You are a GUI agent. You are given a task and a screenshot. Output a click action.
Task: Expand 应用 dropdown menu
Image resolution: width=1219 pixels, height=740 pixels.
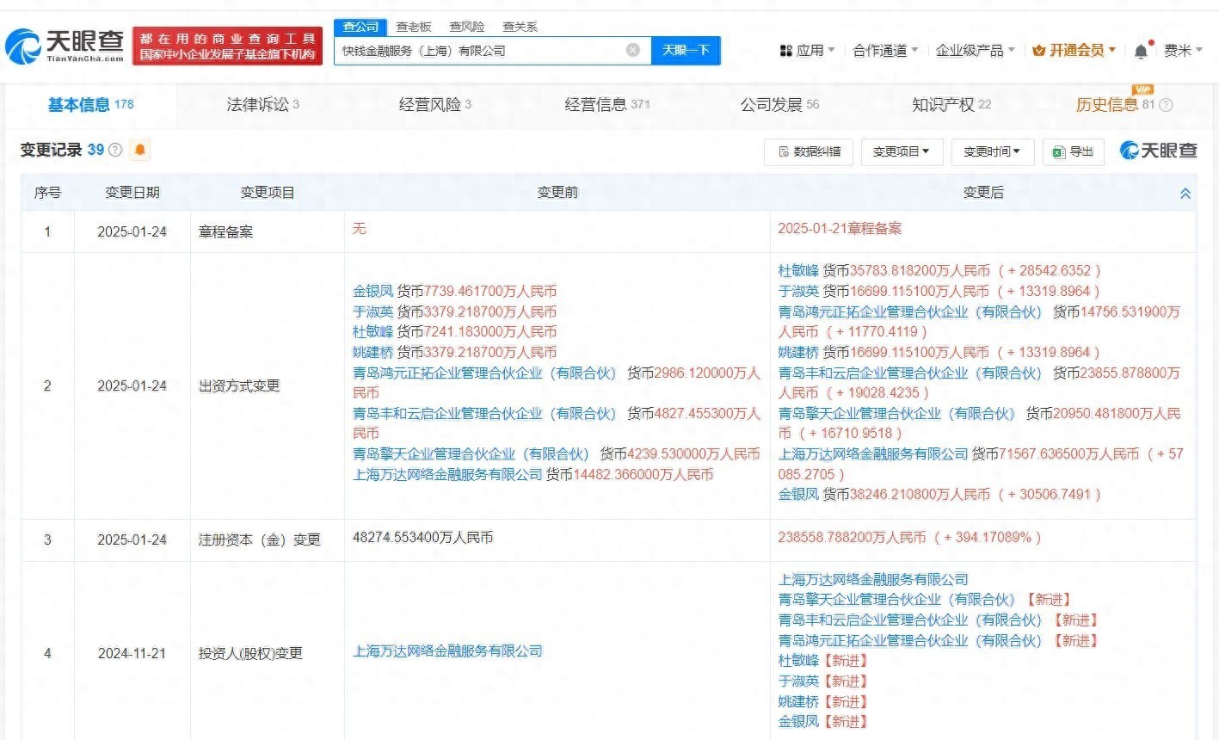coord(807,51)
